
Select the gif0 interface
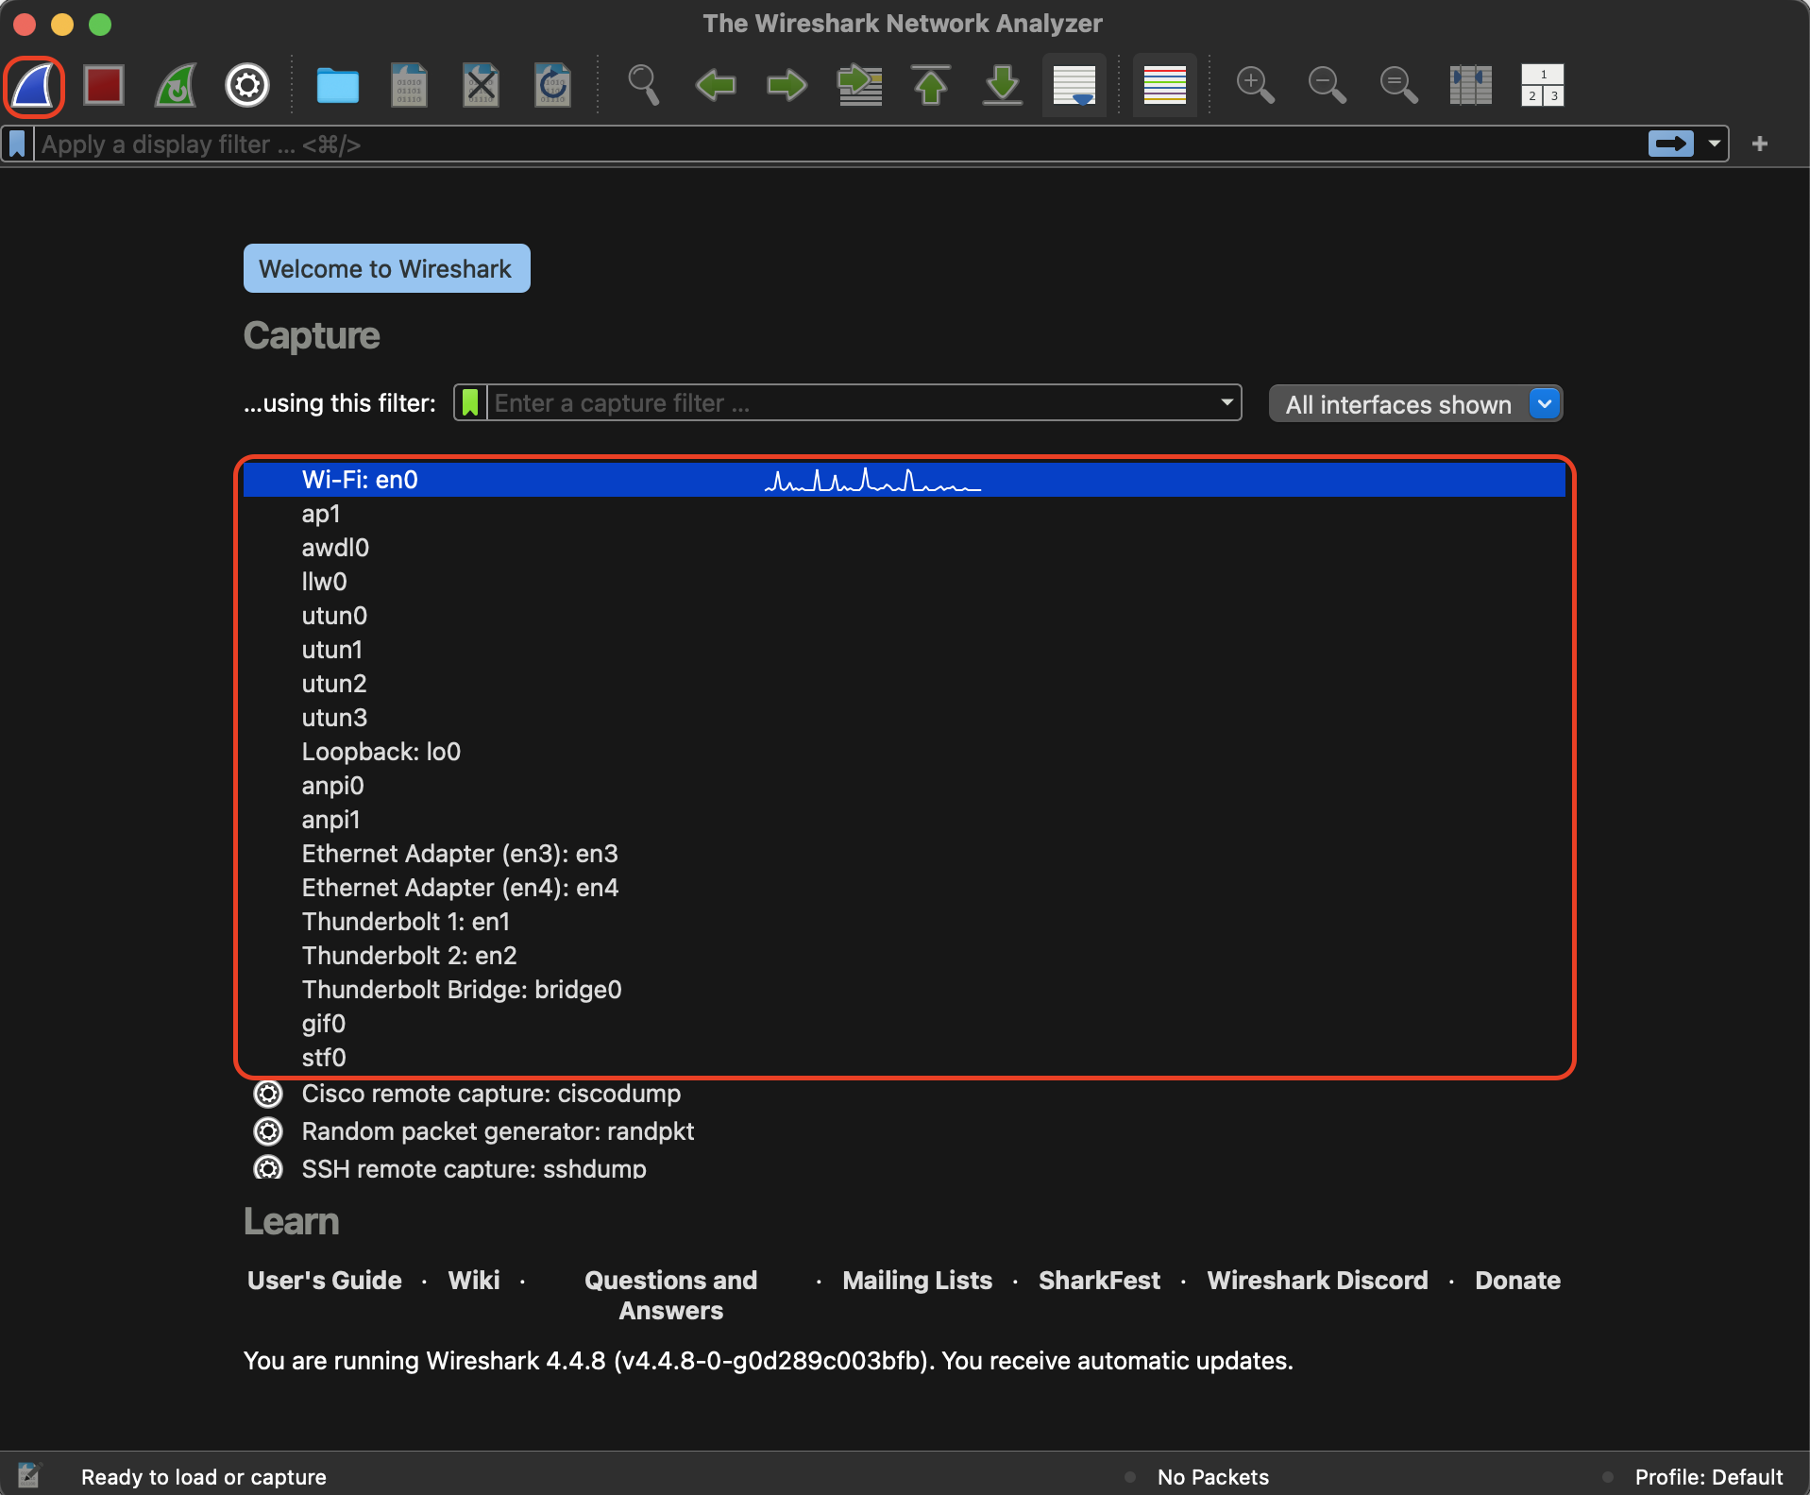point(905,1024)
